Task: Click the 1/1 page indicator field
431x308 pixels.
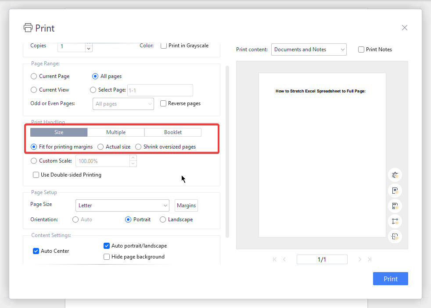Action: (322, 259)
